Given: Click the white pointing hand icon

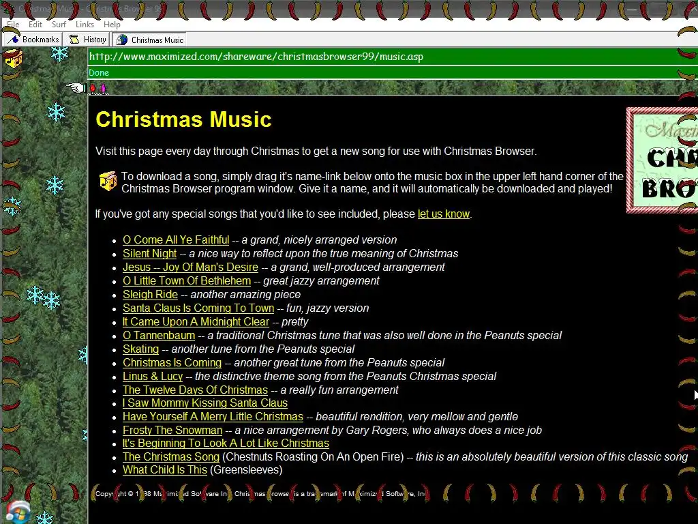Looking at the screenshot, I should click(76, 88).
